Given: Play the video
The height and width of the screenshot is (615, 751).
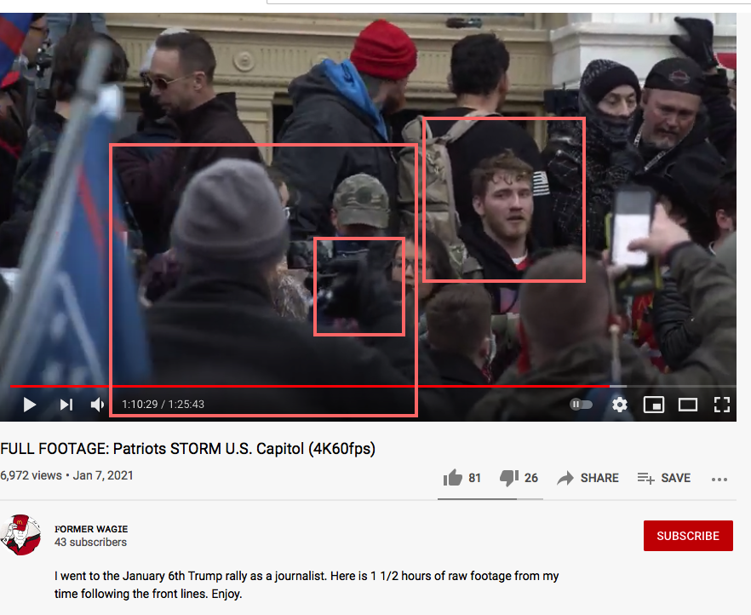Looking at the screenshot, I should [x=30, y=405].
